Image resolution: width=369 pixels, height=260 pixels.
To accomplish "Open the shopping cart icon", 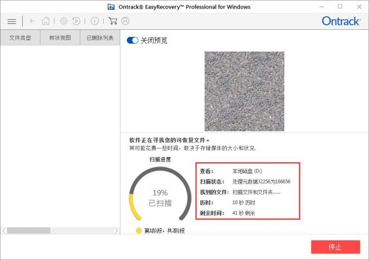I will 113,21.
